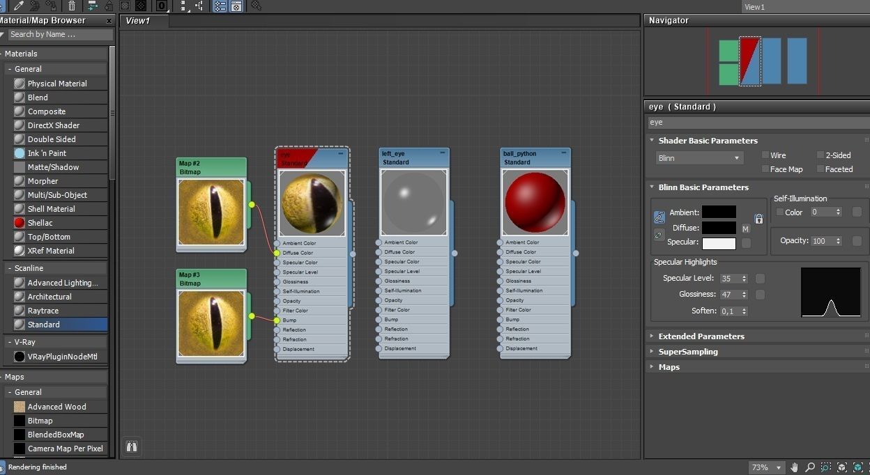Select the ball_python material node preview
The image size is (870, 475).
click(x=535, y=202)
